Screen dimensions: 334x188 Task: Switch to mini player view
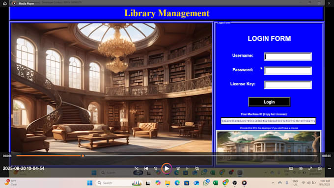tap(320, 168)
